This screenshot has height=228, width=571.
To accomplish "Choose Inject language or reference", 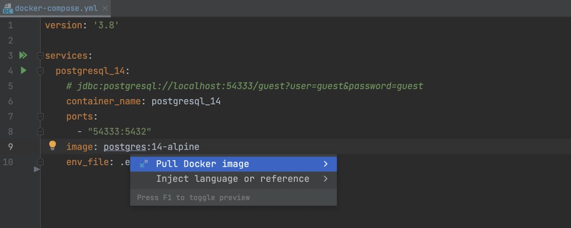I will pyautogui.click(x=233, y=179).
